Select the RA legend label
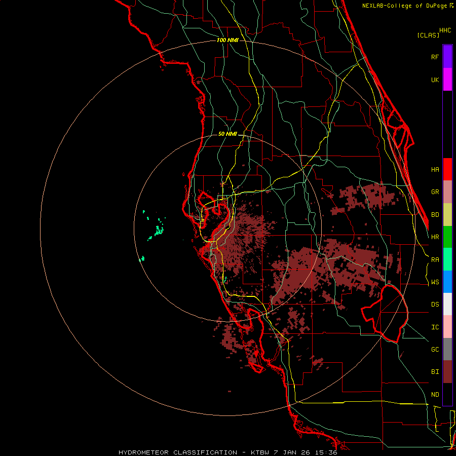Screen dimensions: 456x456 (x=435, y=260)
